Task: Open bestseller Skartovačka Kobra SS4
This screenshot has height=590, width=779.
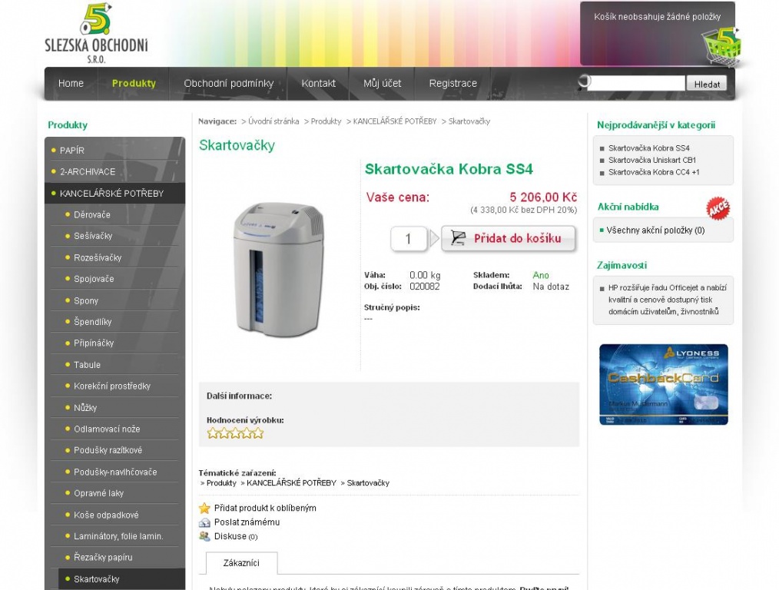Action: 649,148
